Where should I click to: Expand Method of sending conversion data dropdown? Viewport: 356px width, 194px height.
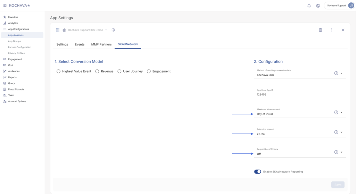pyautogui.click(x=341, y=73)
